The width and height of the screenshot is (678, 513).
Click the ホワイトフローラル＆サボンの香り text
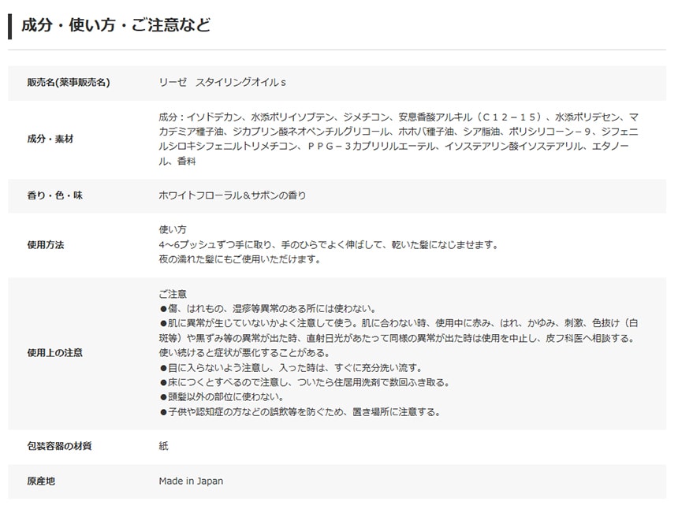pos(233,195)
